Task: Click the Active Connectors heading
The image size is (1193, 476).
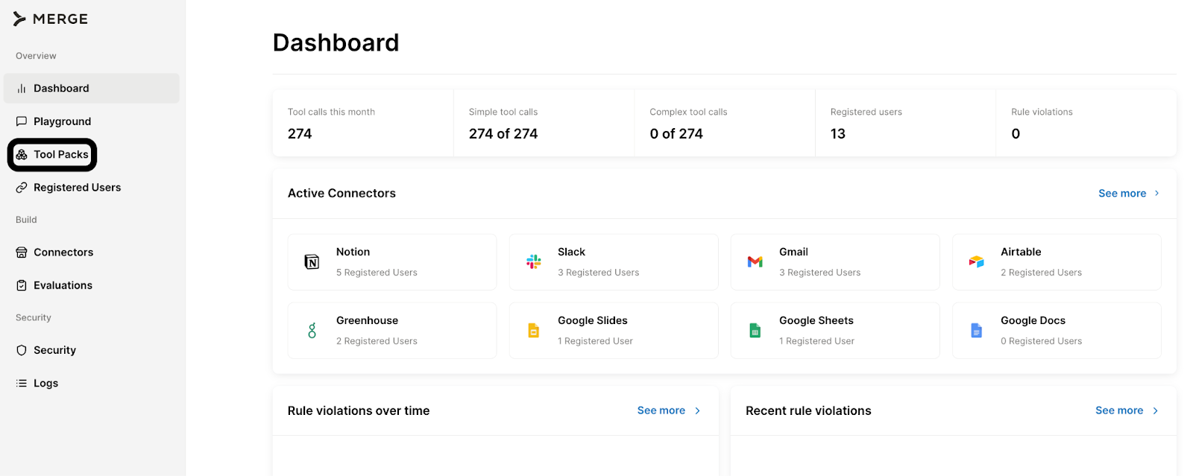Action: (x=341, y=194)
